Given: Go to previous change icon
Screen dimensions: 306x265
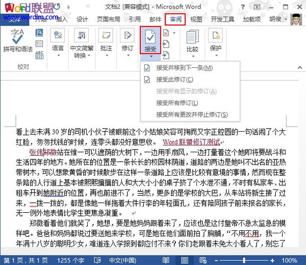Looking at the screenshot, I should coord(166,44).
